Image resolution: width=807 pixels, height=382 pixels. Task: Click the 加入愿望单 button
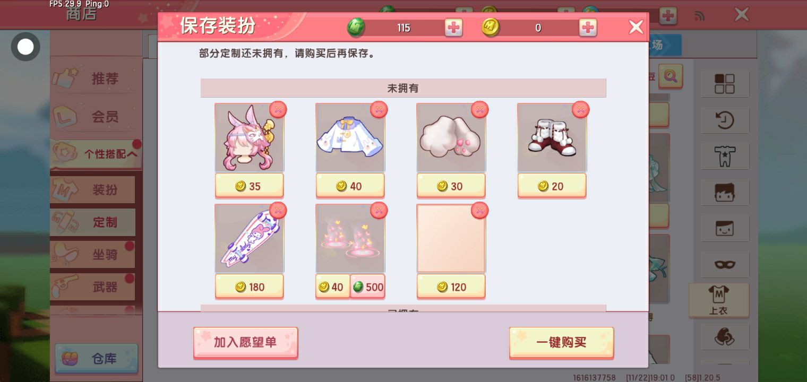pyautogui.click(x=245, y=343)
